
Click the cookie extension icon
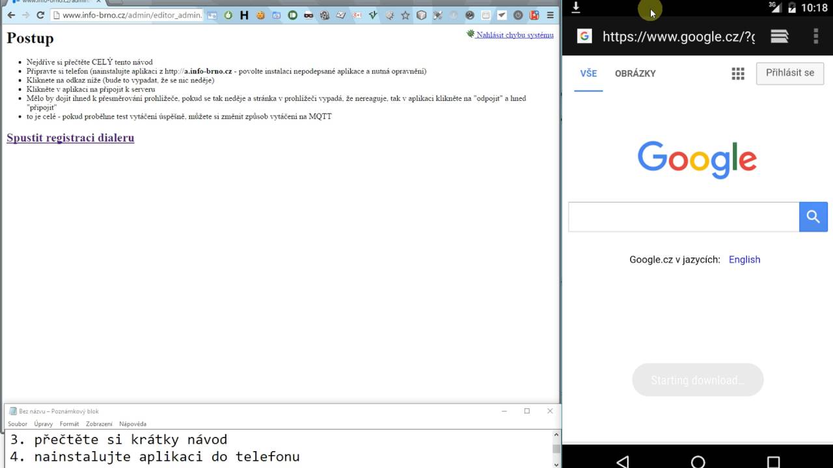(260, 15)
